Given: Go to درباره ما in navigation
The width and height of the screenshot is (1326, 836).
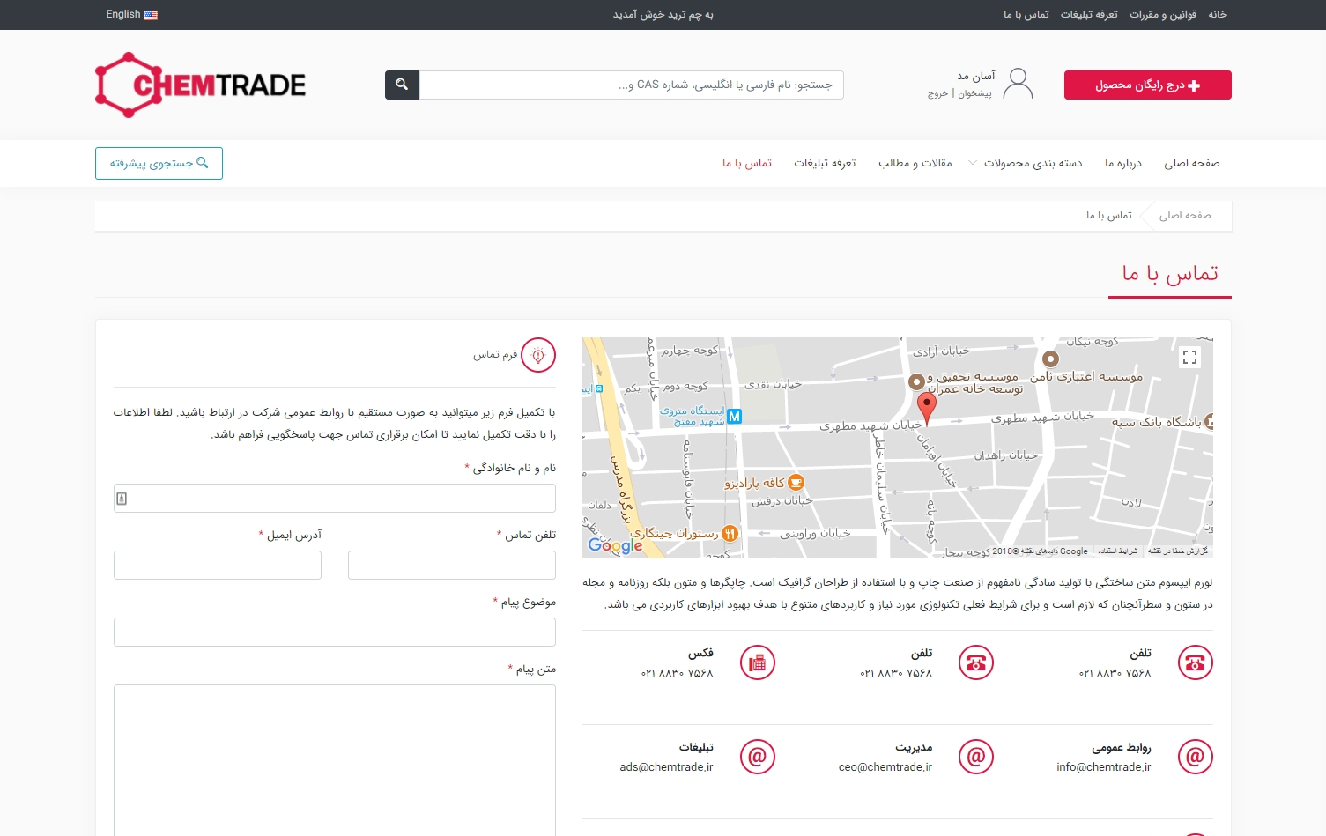Looking at the screenshot, I should (x=1122, y=163).
